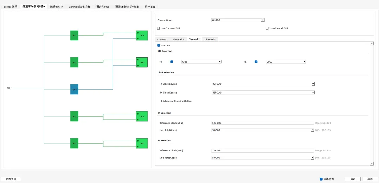Image resolution: width=379 pixels, height=183 pixels.
Task: Click the CPLL block feeding CH1
Action: [74, 116]
